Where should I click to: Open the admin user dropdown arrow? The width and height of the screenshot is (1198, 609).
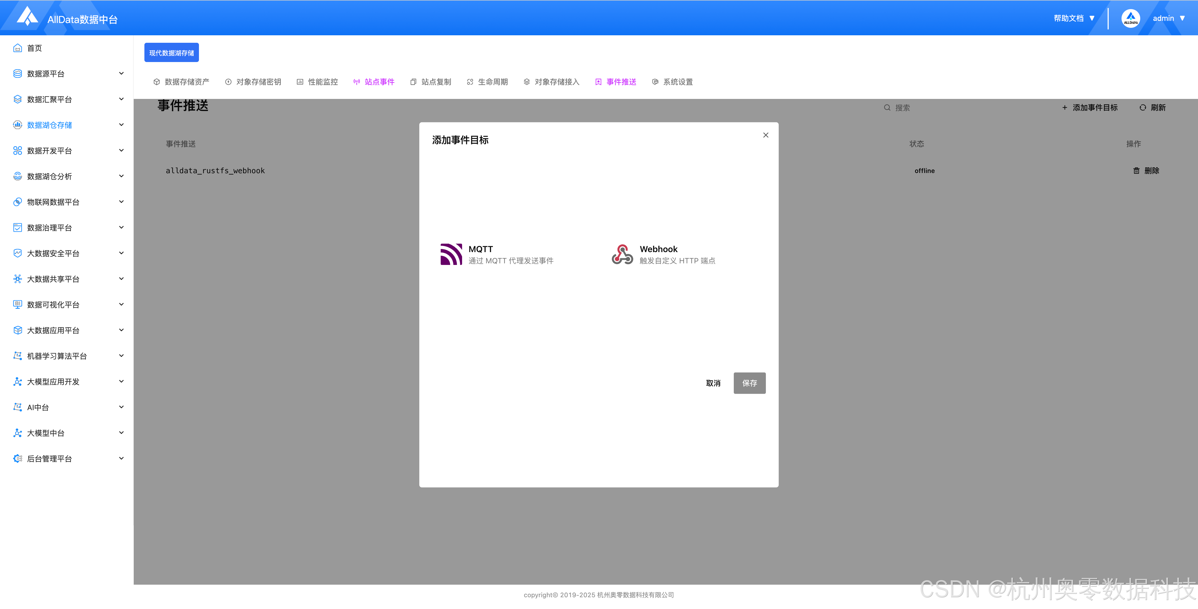pos(1182,19)
